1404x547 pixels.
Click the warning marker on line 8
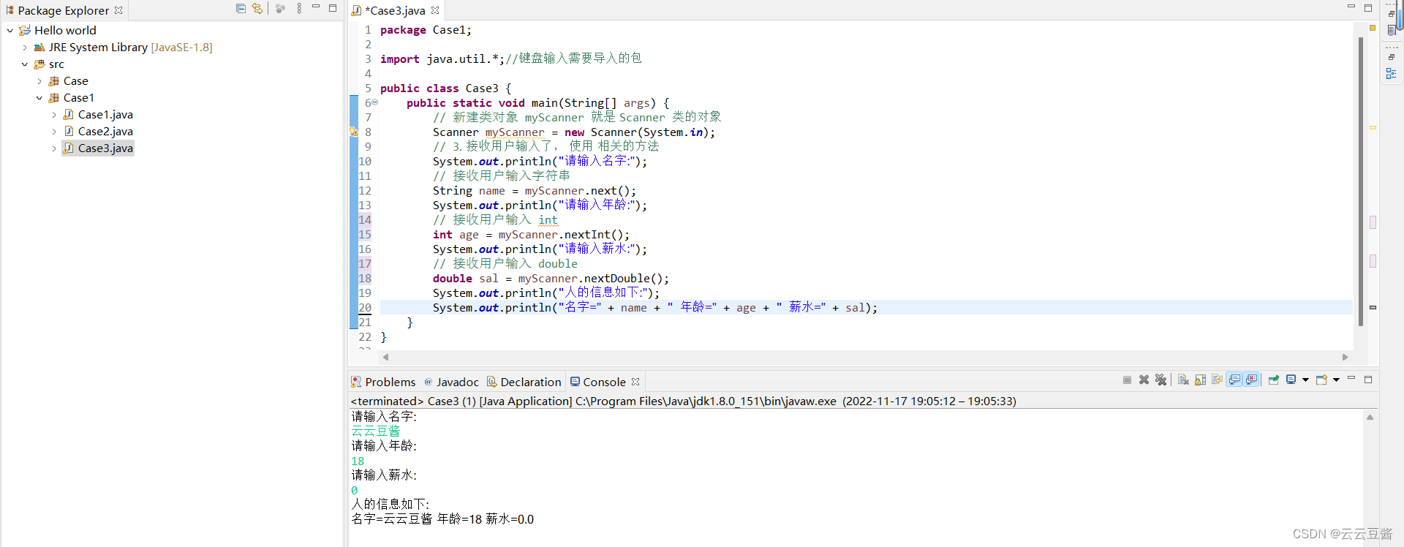click(354, 132)
